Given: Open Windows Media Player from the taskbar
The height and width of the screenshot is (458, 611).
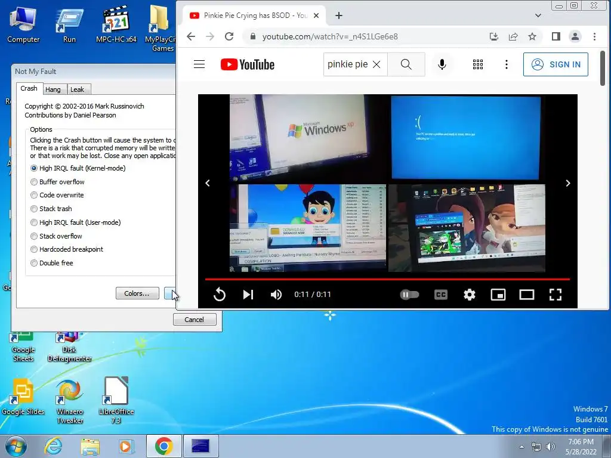Looking at the screenshot, I should [126, 446].
